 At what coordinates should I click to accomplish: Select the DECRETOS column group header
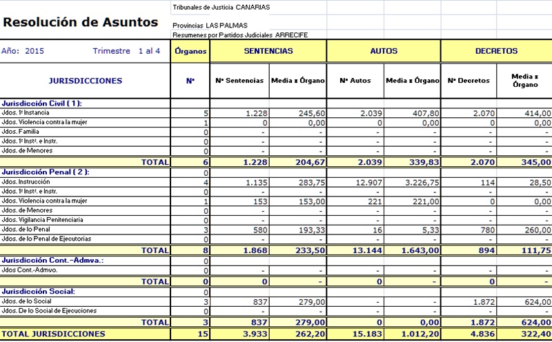pos(496,51)
